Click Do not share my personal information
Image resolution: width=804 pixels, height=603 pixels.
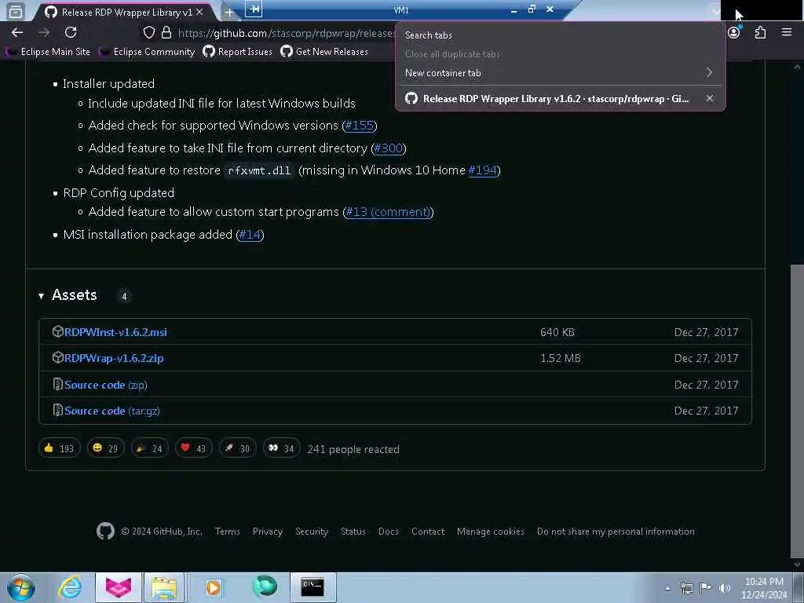616,532
